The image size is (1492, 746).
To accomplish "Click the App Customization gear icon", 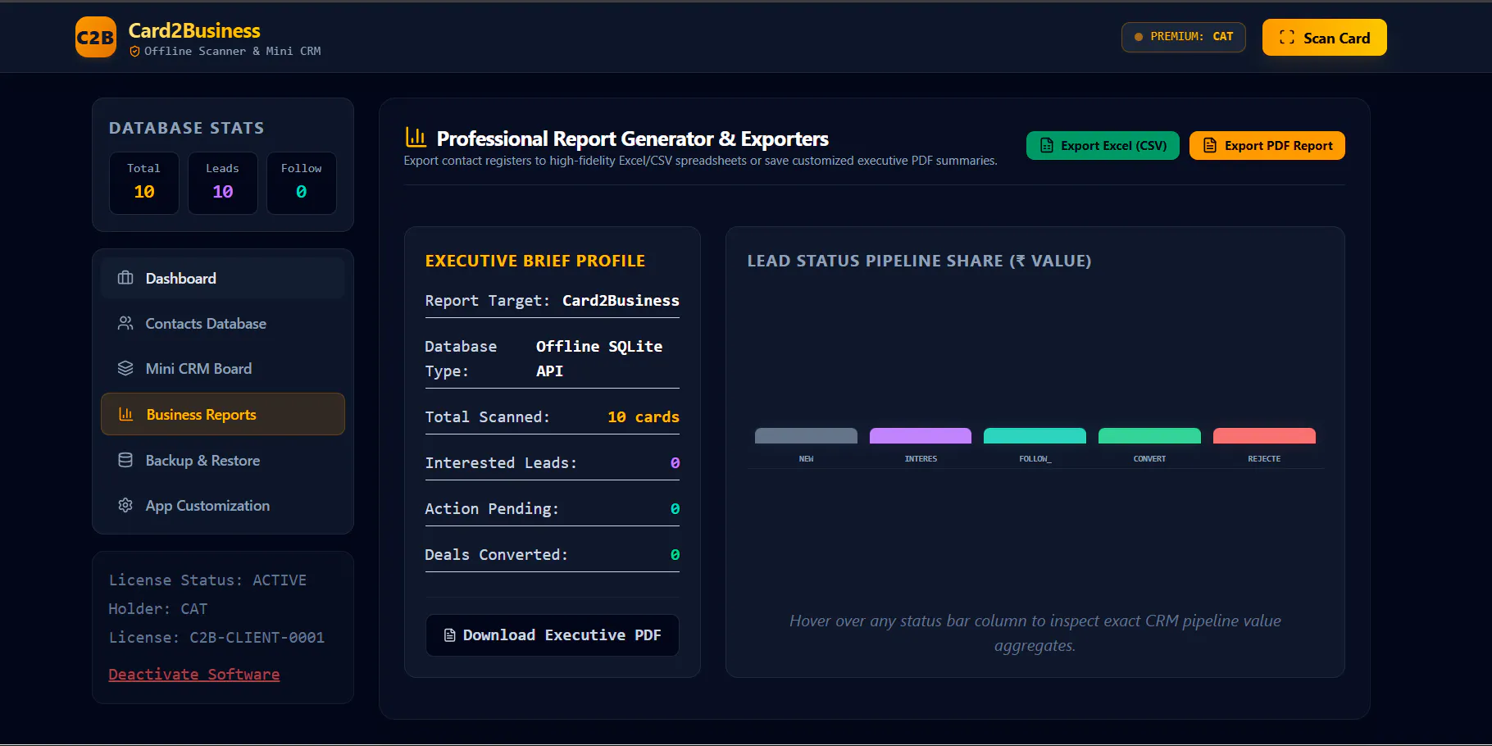I will click(125, 505).
